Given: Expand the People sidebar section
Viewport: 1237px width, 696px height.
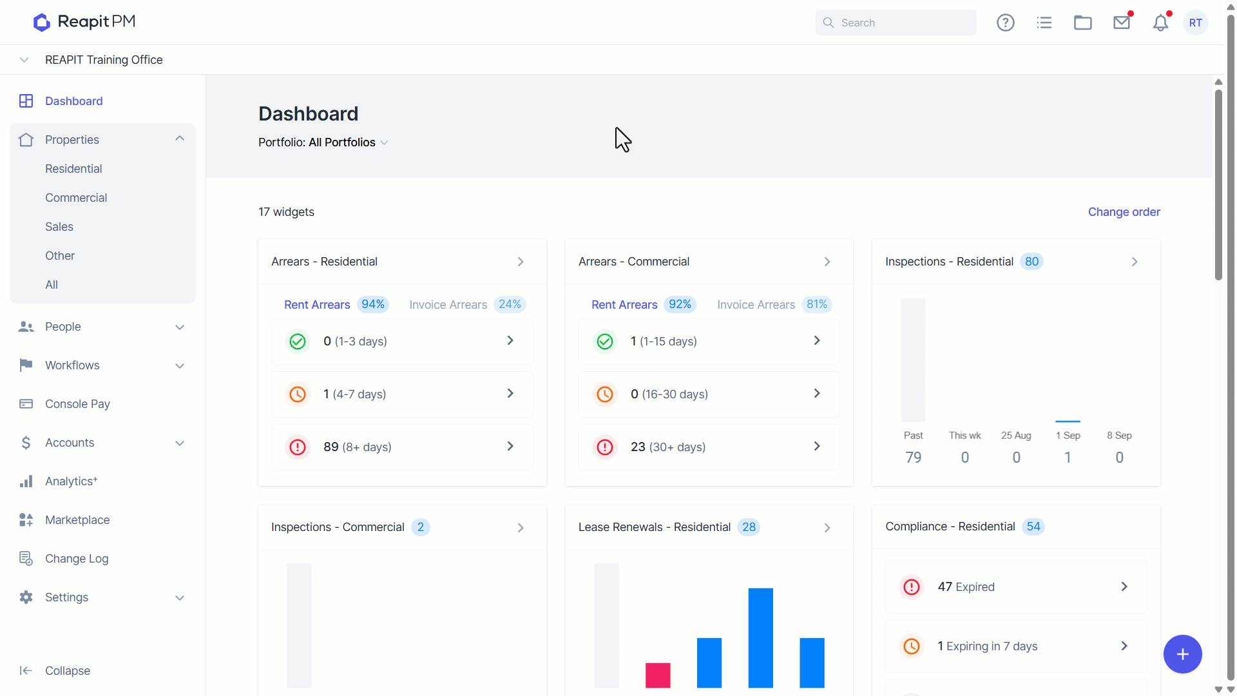Looking at the screenshot, I should coord(180,327).
